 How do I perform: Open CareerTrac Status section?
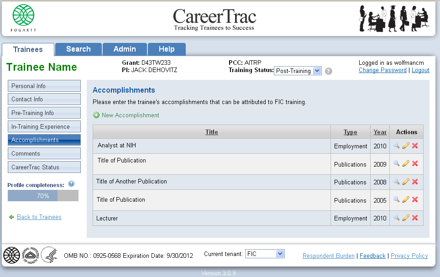44,167
